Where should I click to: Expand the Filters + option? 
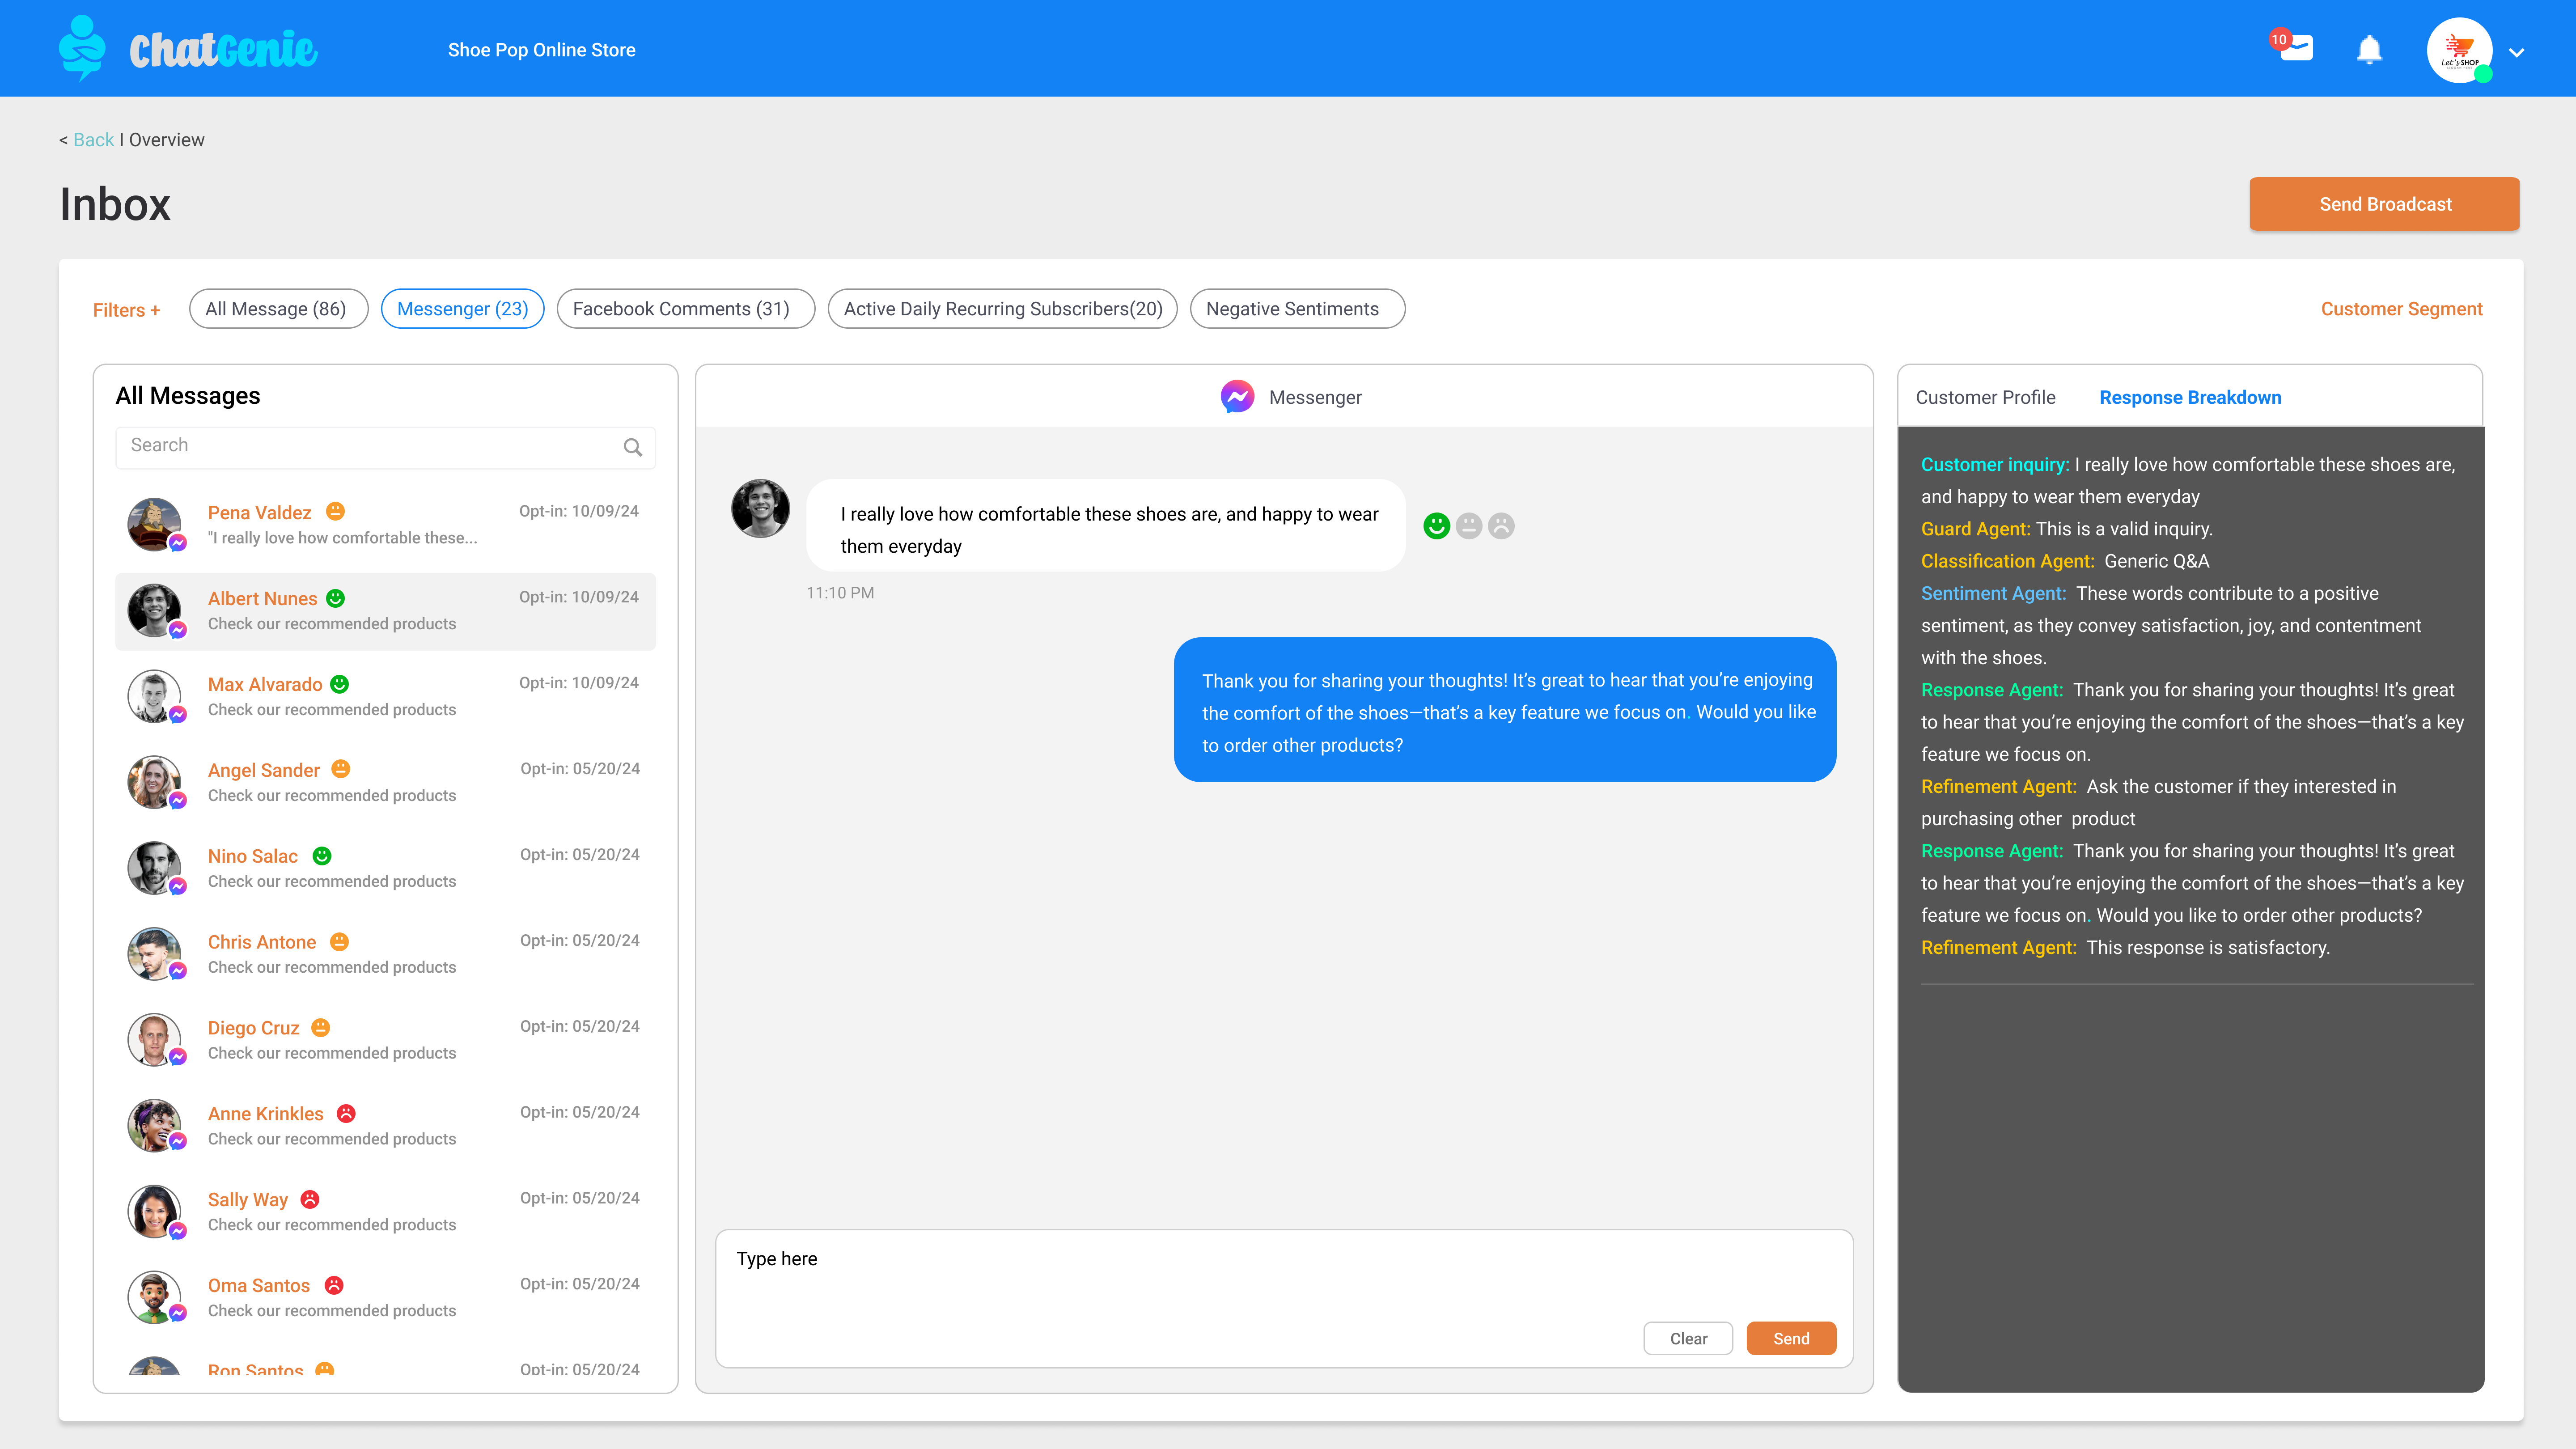[x=126, y=310]
